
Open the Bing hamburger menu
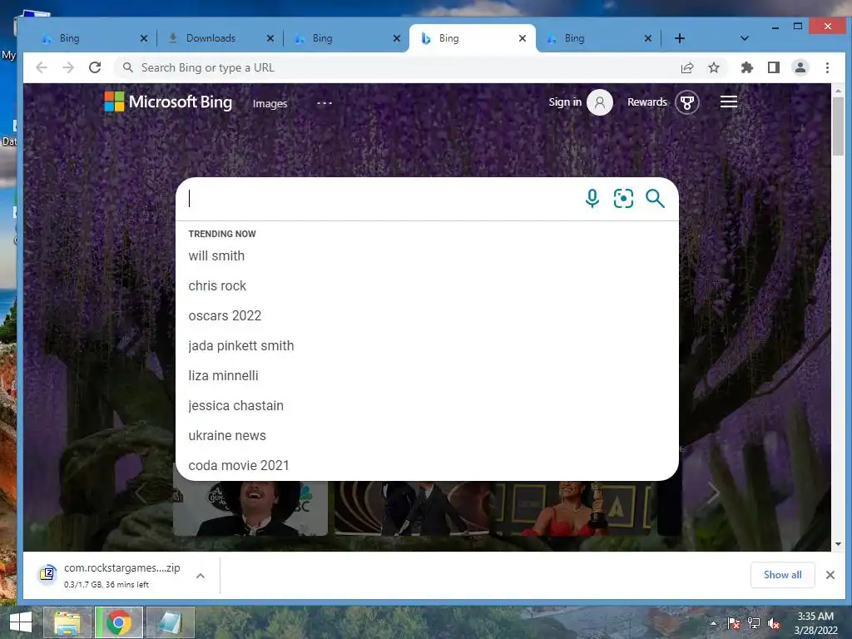click(x=729, y=102)
